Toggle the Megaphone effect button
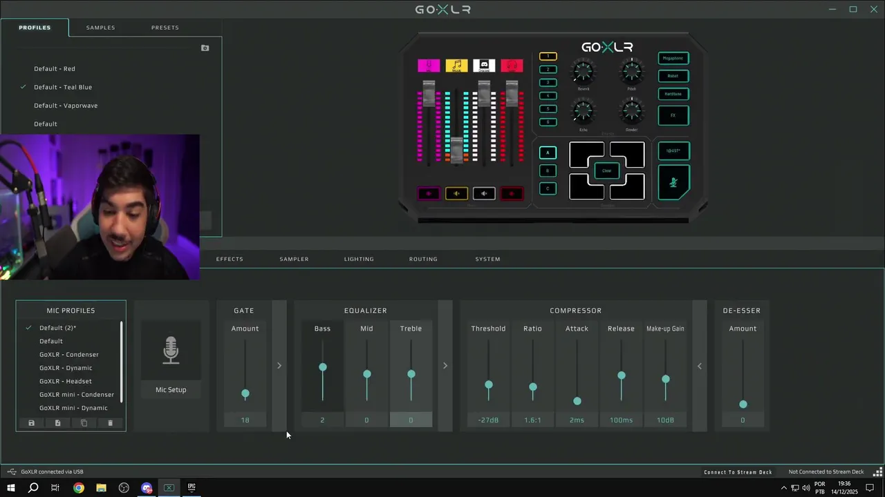The height and width of the screenshot is (497, 885). (673, 58)
